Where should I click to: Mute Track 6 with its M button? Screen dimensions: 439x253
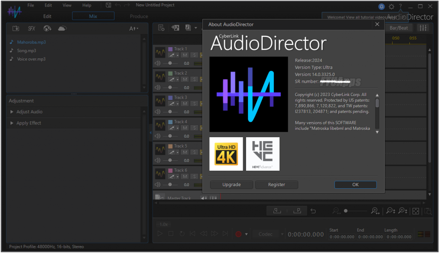(185, 177)
